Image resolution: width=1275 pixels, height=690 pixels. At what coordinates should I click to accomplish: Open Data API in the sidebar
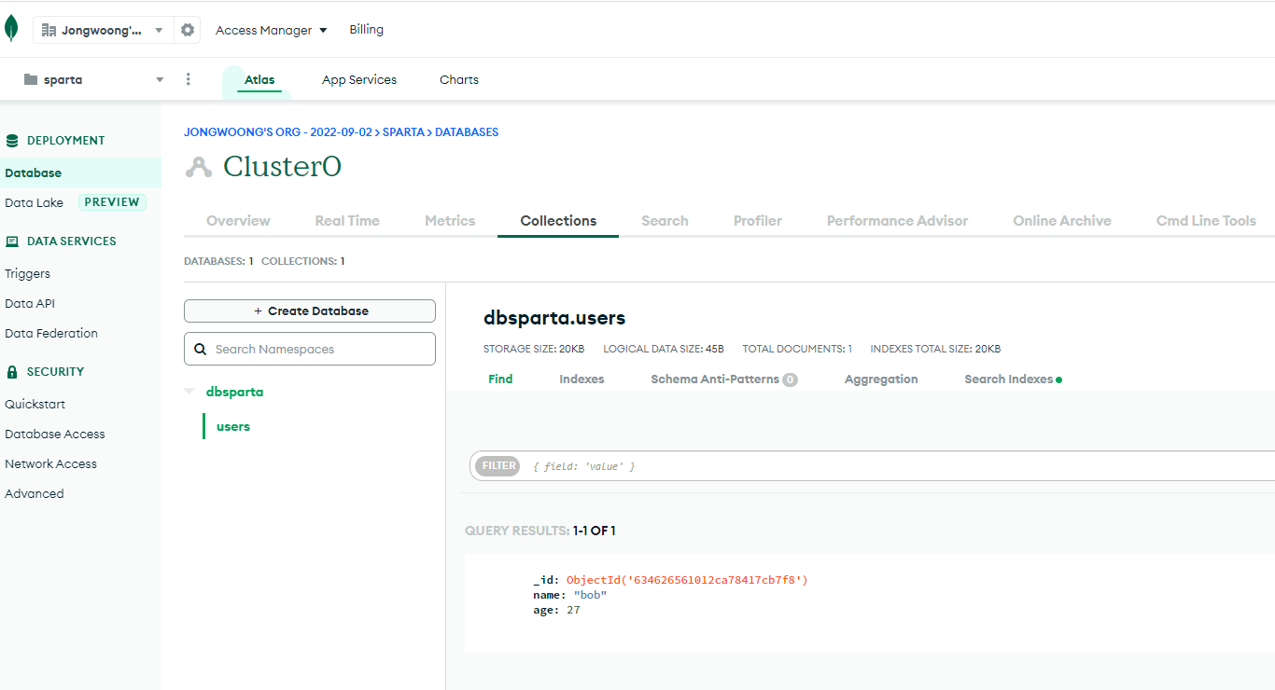coord(31,304)
